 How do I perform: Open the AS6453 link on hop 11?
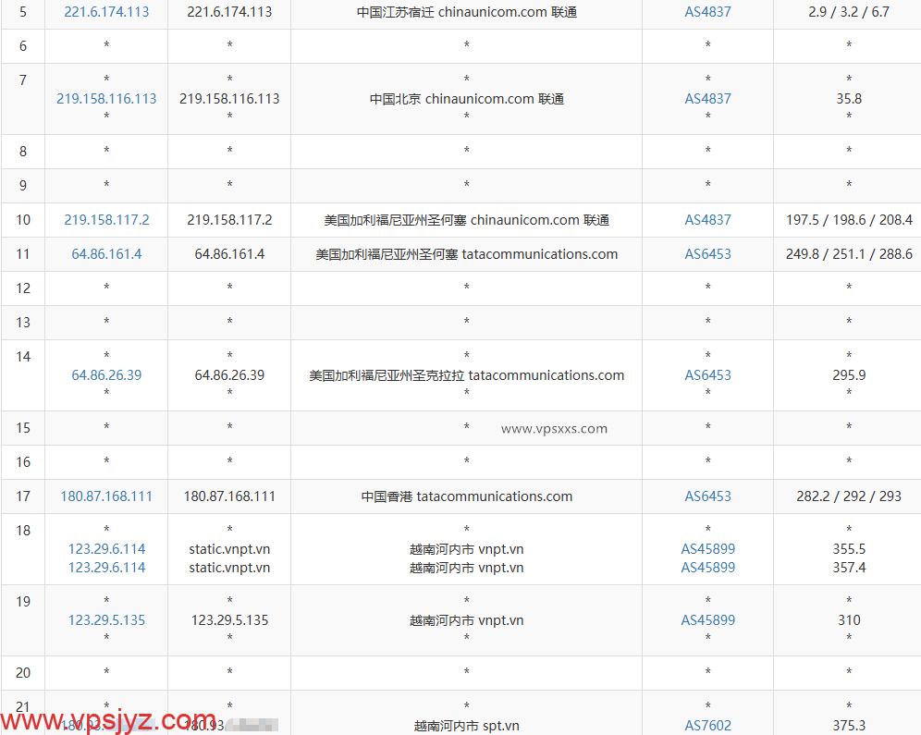pos(706,253)
